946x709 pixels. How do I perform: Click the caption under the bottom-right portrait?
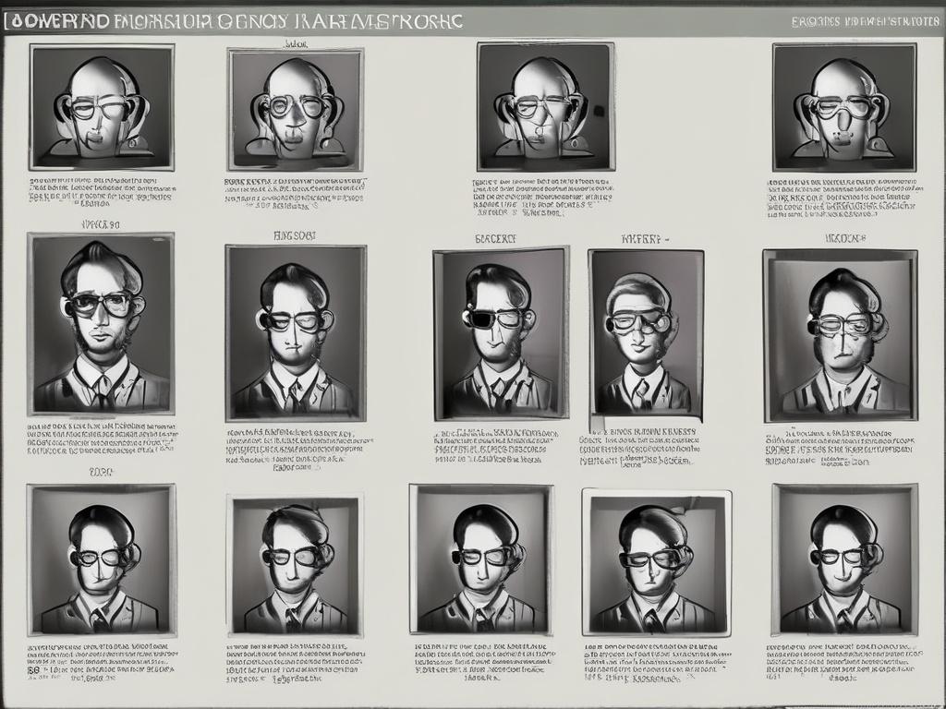point(844,662)
